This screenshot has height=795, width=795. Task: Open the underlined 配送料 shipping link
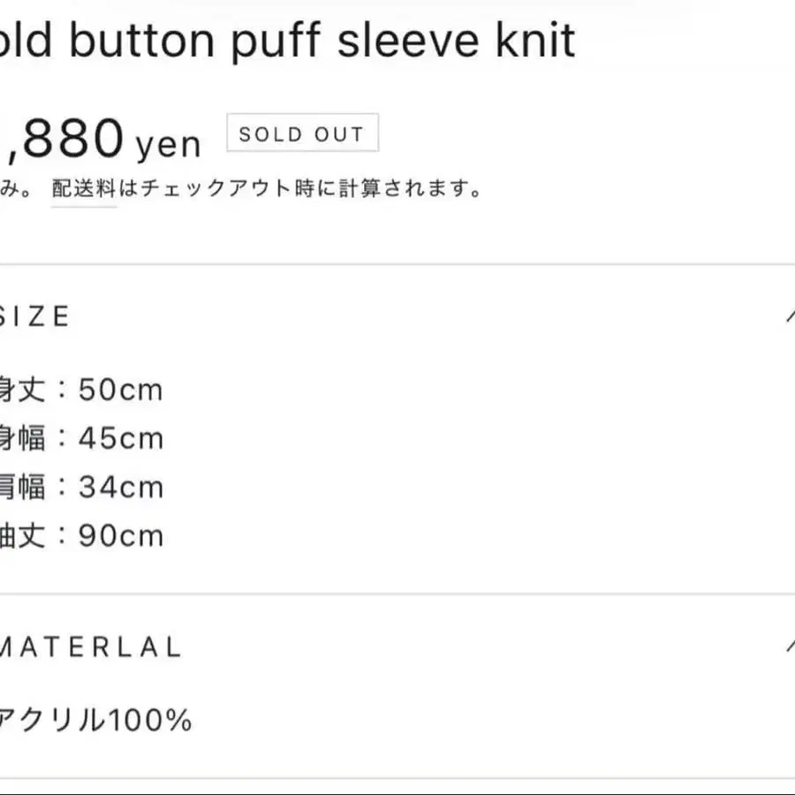(84, 189)
